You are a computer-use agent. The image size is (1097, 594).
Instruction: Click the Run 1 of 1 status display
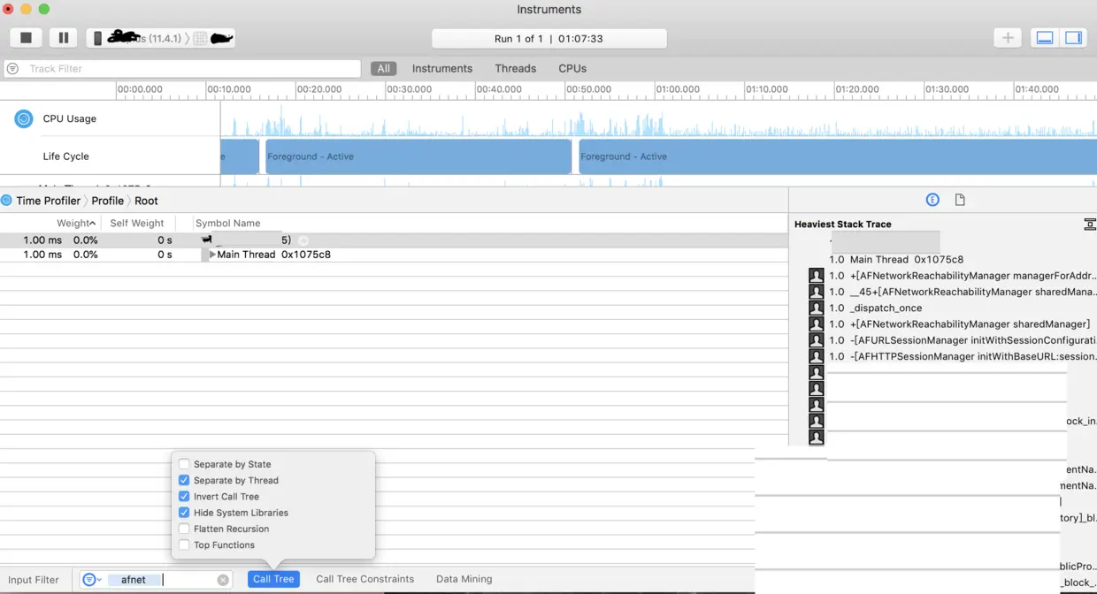(x=548, y=39)
